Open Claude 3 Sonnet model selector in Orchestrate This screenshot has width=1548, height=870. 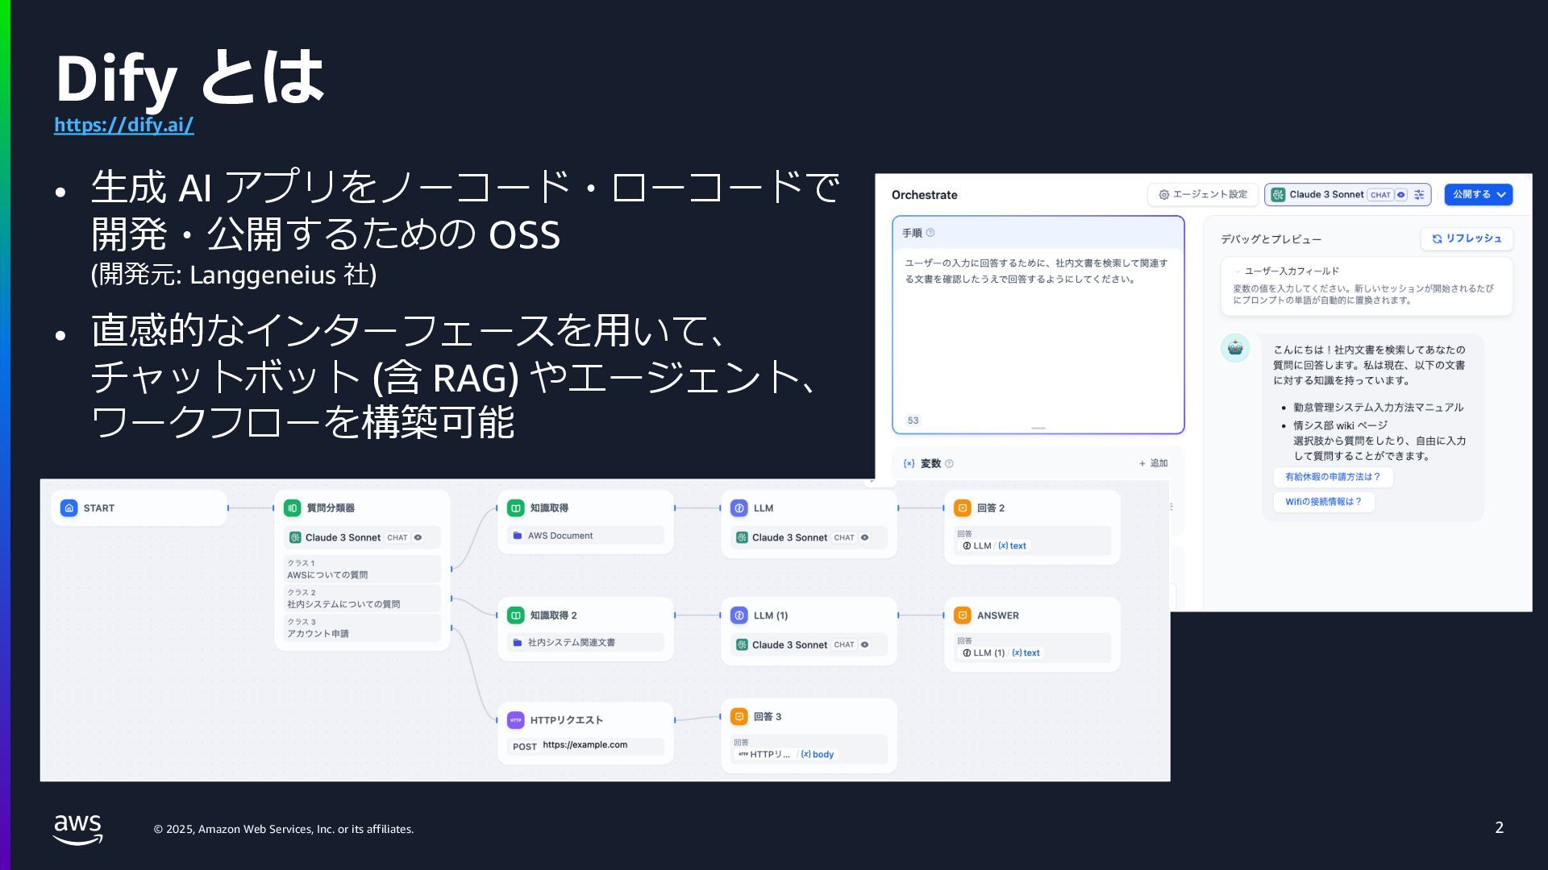point(1326,195)
